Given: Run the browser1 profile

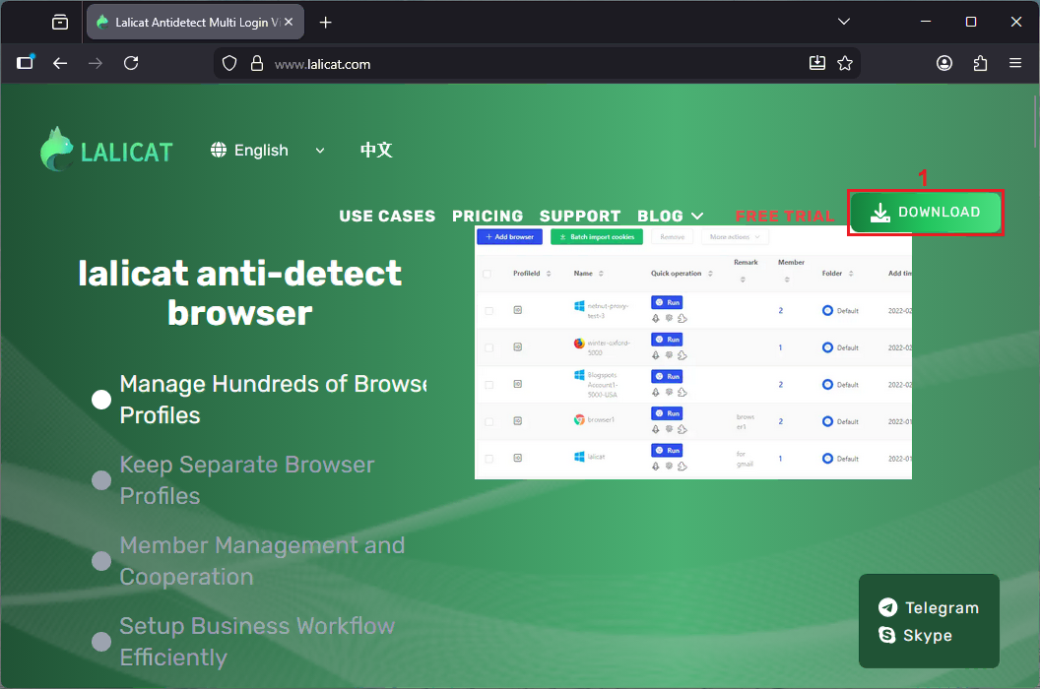Looking at the screenshot, I should tap(667, 413).
